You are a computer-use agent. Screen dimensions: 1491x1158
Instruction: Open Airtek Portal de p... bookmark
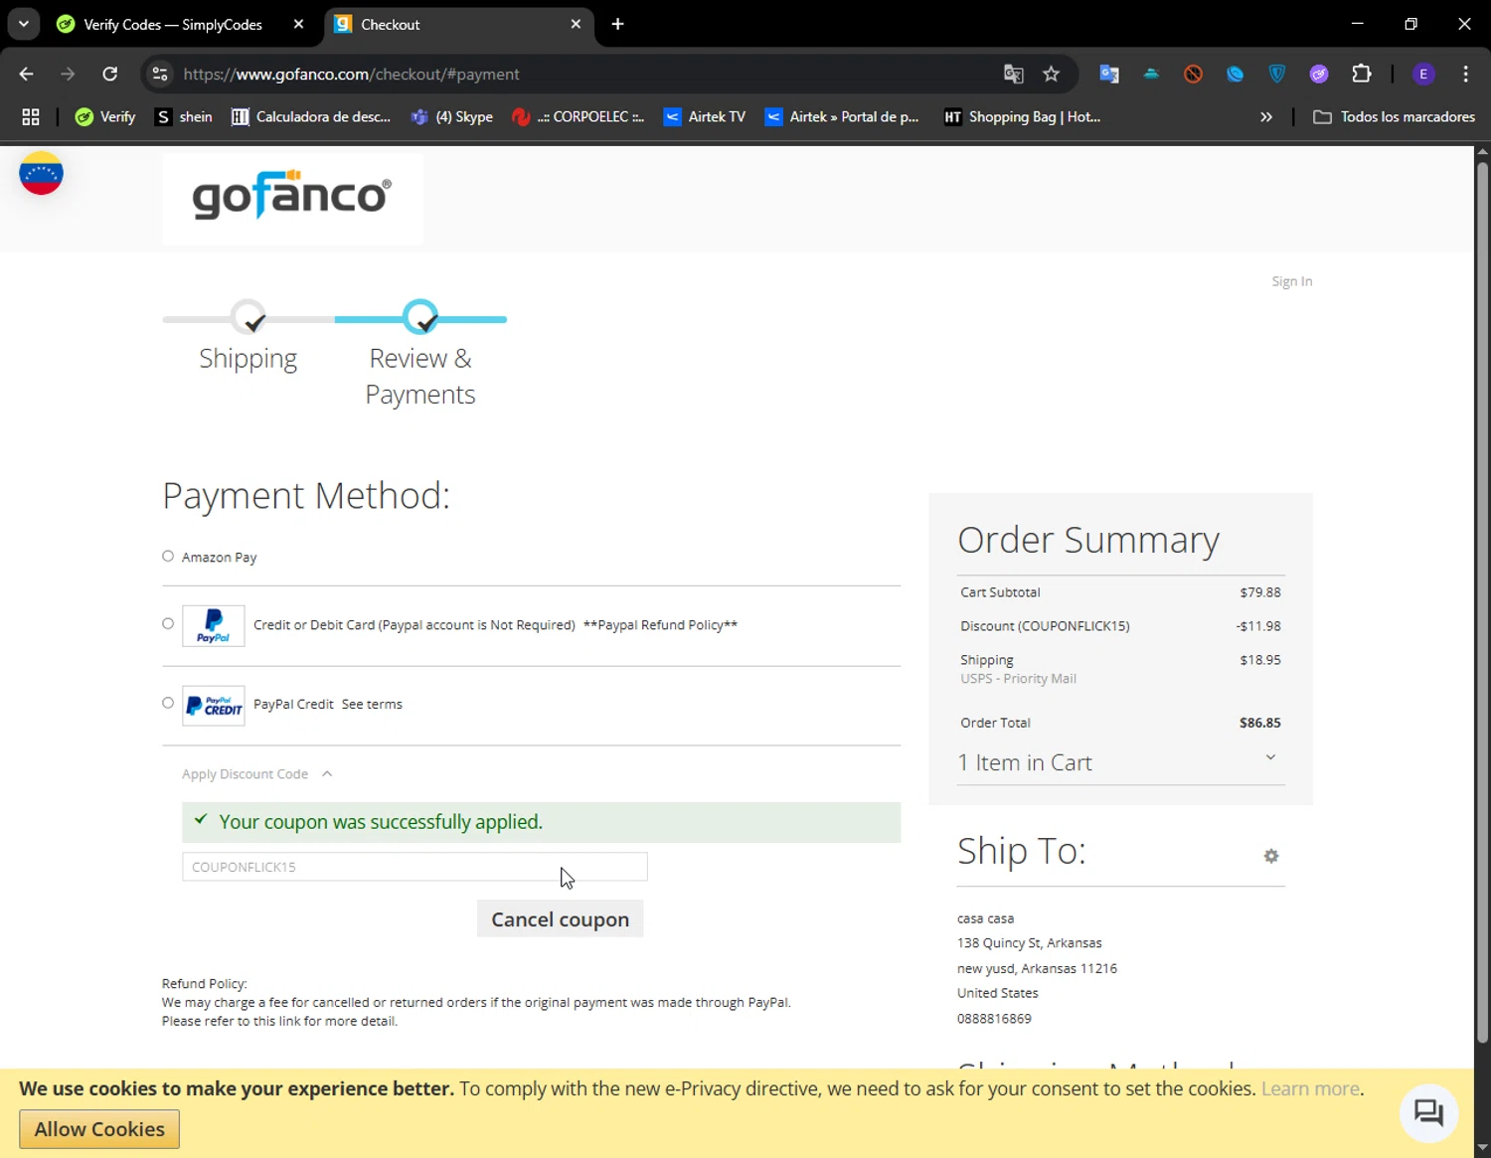point(841,116)
